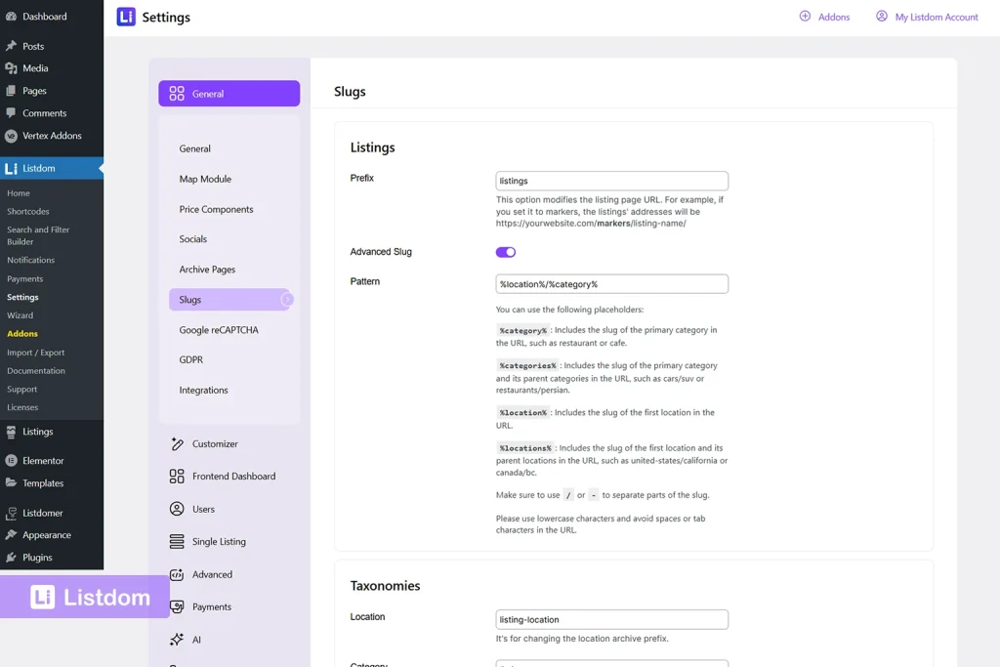This screenshot has width=1000, height=667.
Task: Click the Listdom logo beside the Settings title
Action: 124,17
